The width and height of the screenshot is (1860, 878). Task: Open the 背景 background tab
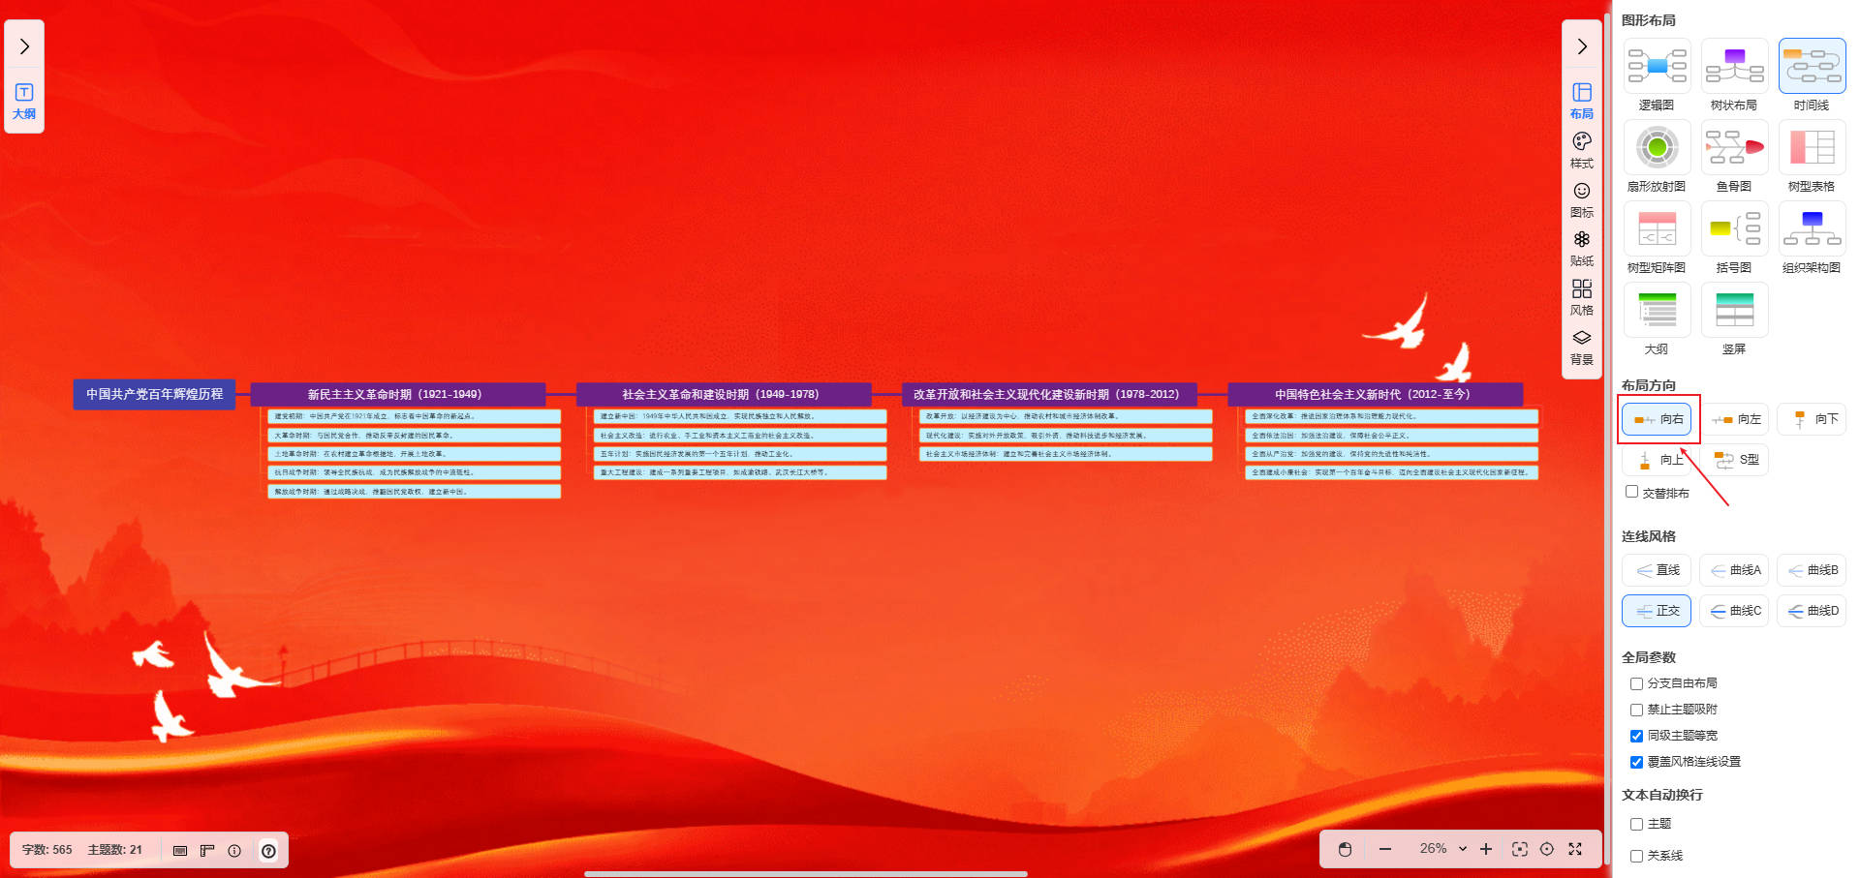click(1581, 347)
